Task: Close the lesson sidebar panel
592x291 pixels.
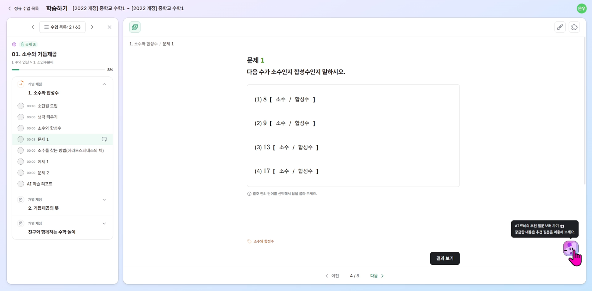Action: click(110, 27)
